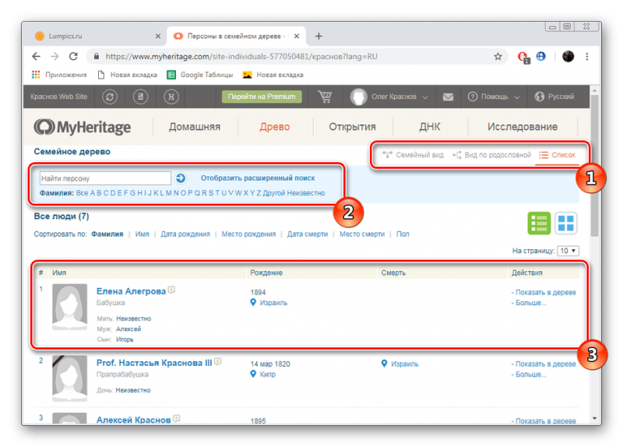The width and height of the screenshot is (623, 447).
Task: Open Елена Алегрова profile link
Action: pyautogui.click(x=131, y=291)
